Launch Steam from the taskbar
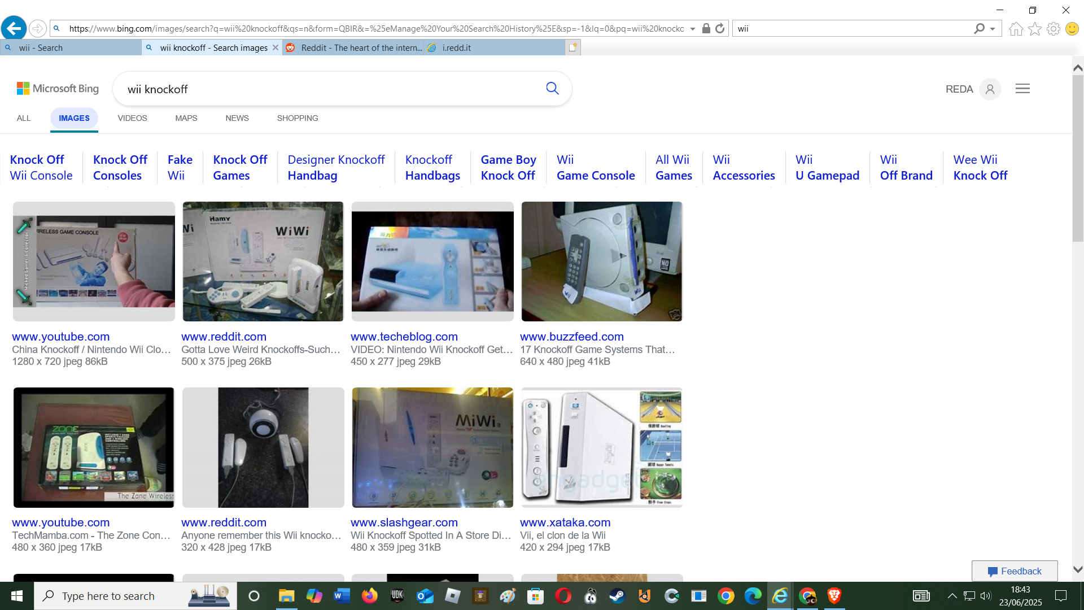Viewport: 1084px width, 610px height. click(x=618, y=596)
